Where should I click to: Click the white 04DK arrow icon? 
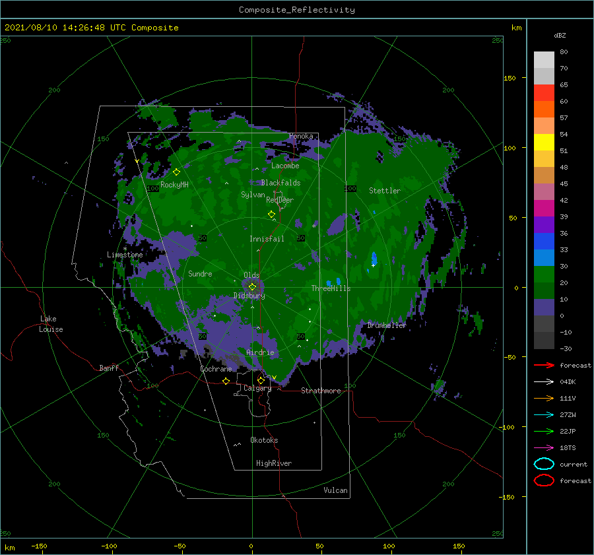coord(544,381)
